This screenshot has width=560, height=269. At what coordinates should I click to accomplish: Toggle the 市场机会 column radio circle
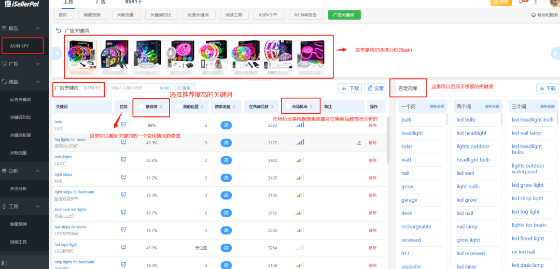click(288, 107)
